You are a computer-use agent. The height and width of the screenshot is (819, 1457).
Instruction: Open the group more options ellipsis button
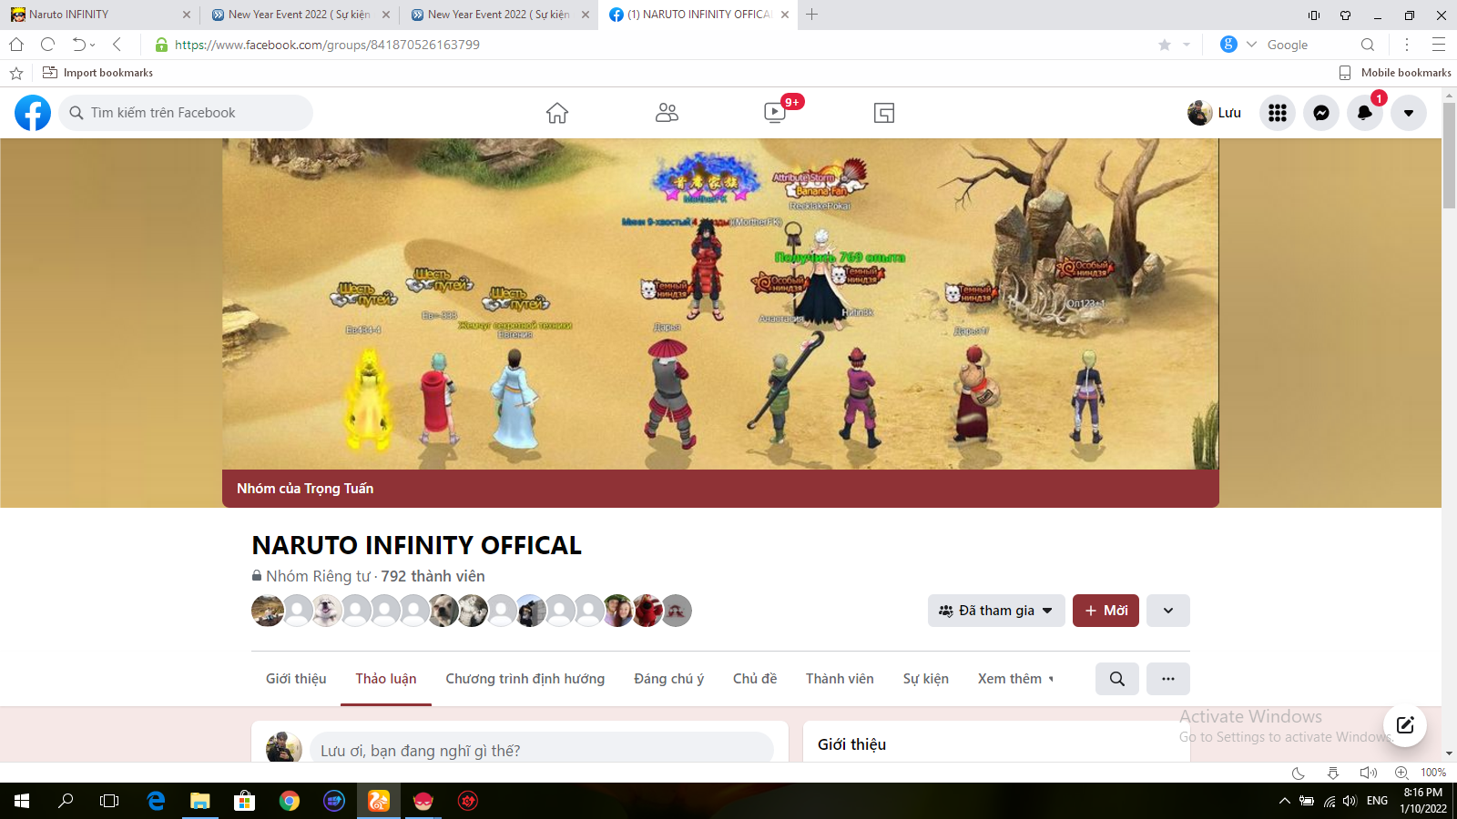[x=1168, y=679]
